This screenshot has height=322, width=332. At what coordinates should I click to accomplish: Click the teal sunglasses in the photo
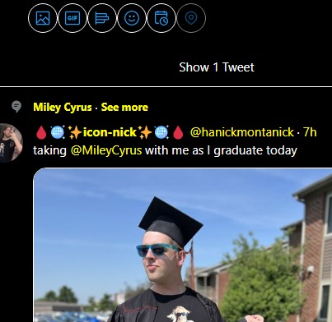[x=158, y=250]
